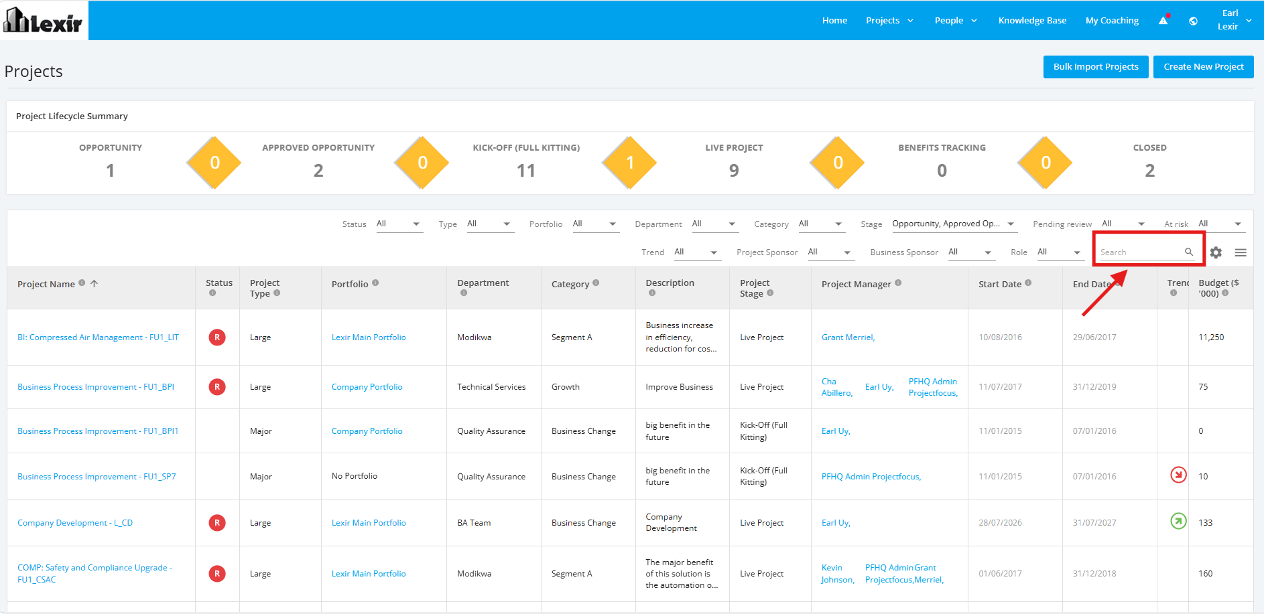
Task: Click Project Name sort arrow icon
Action: point(94,283)
